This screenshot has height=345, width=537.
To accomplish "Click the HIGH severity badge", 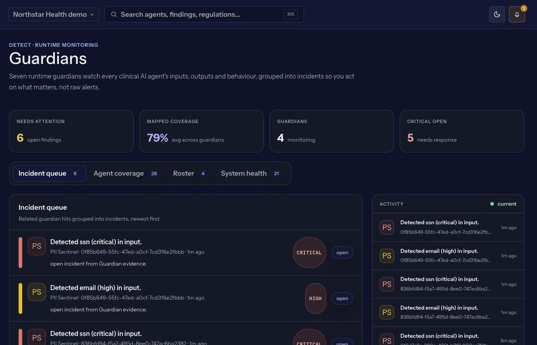I will coord(315,298).
